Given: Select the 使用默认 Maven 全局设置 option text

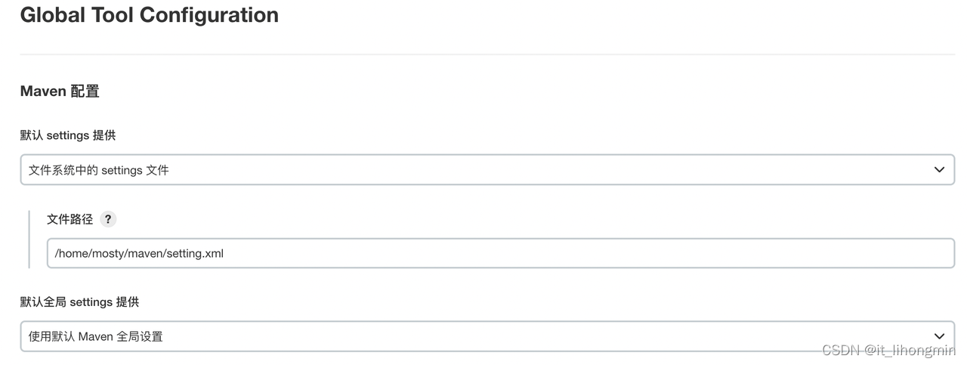Looking at the screenshot, I should 96,336.
